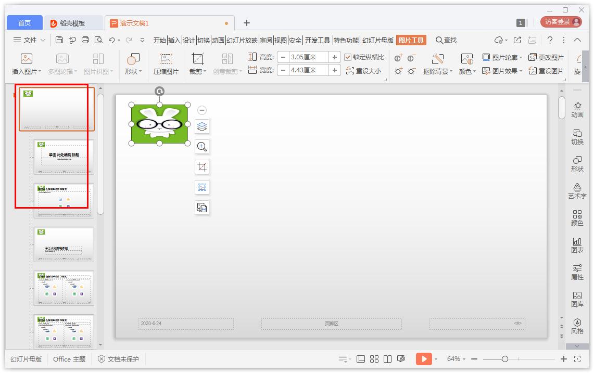The width and height of the screenshot is (594, 373).
Task: Click the Save icon in quick toolbar
Action: tap(59, 40)
